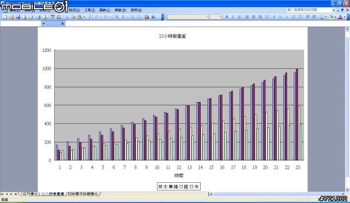Screen dimensions: 350x203
Task: Toggle Align Left
Action: 247,17
